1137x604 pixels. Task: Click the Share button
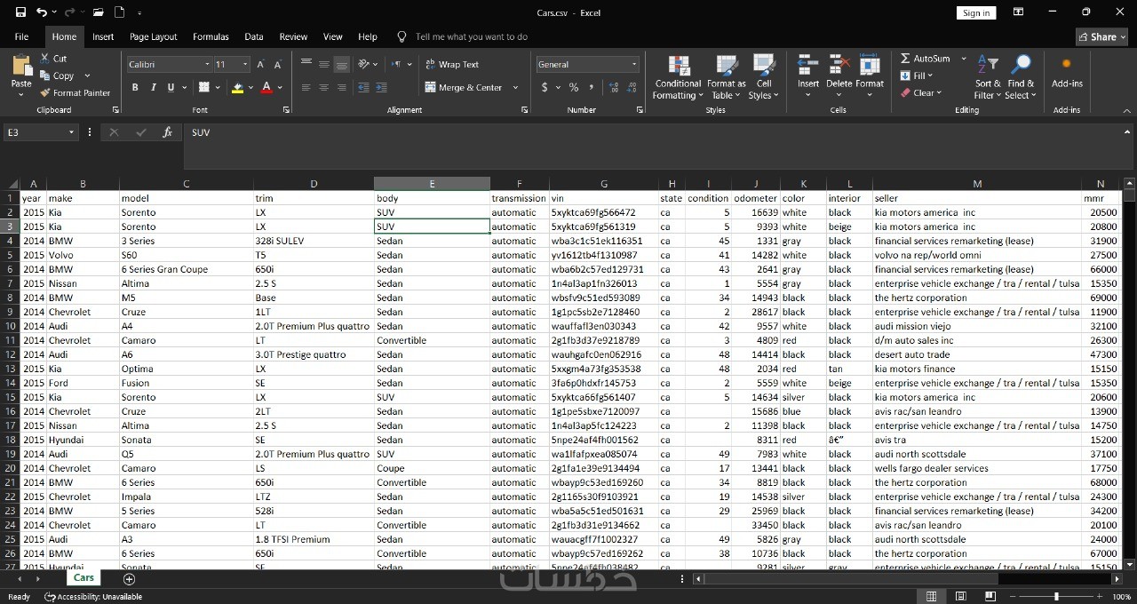click(1101, 36)
